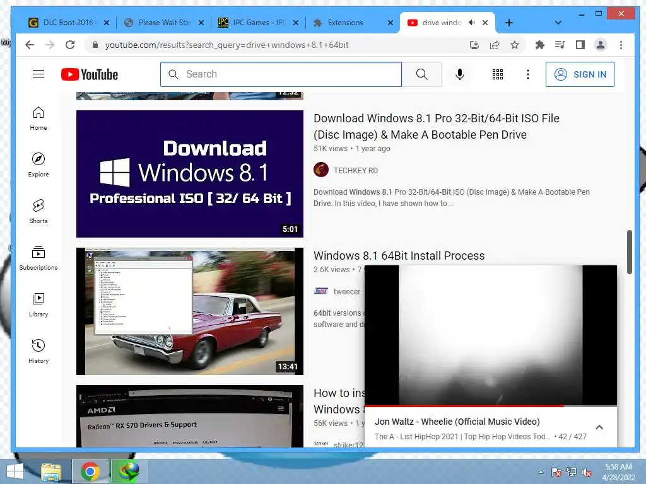Viewport: 646px width, 484px height.
Task: Open the Chrome tab search dropdown arrow
Action: pos(558,23)
